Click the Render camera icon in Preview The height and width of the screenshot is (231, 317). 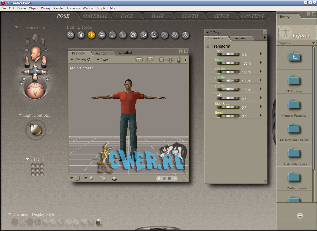139,60
